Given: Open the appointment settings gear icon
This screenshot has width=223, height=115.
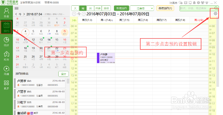Looking at the screenshot, I should coord(215,13).
